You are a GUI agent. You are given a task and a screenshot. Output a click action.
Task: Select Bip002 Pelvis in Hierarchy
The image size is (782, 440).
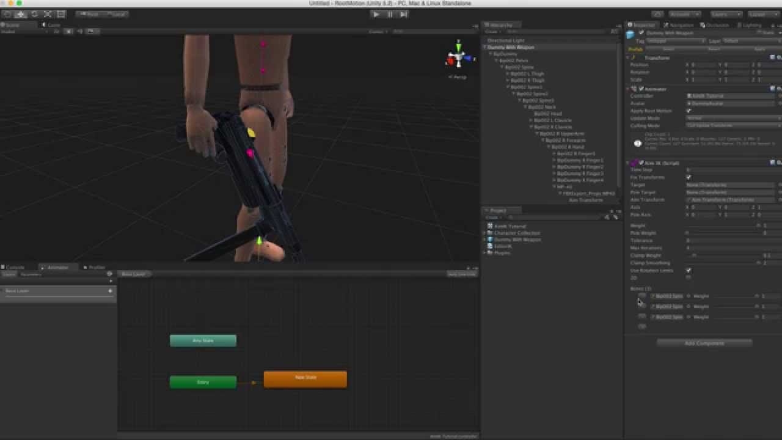(x=513, y=61)
